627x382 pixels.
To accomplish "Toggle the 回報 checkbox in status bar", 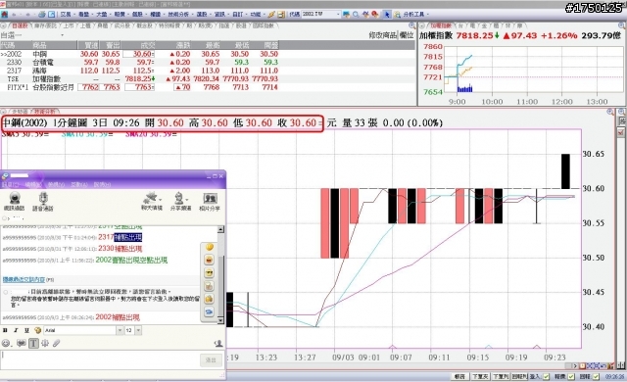I will coord(596,377).
